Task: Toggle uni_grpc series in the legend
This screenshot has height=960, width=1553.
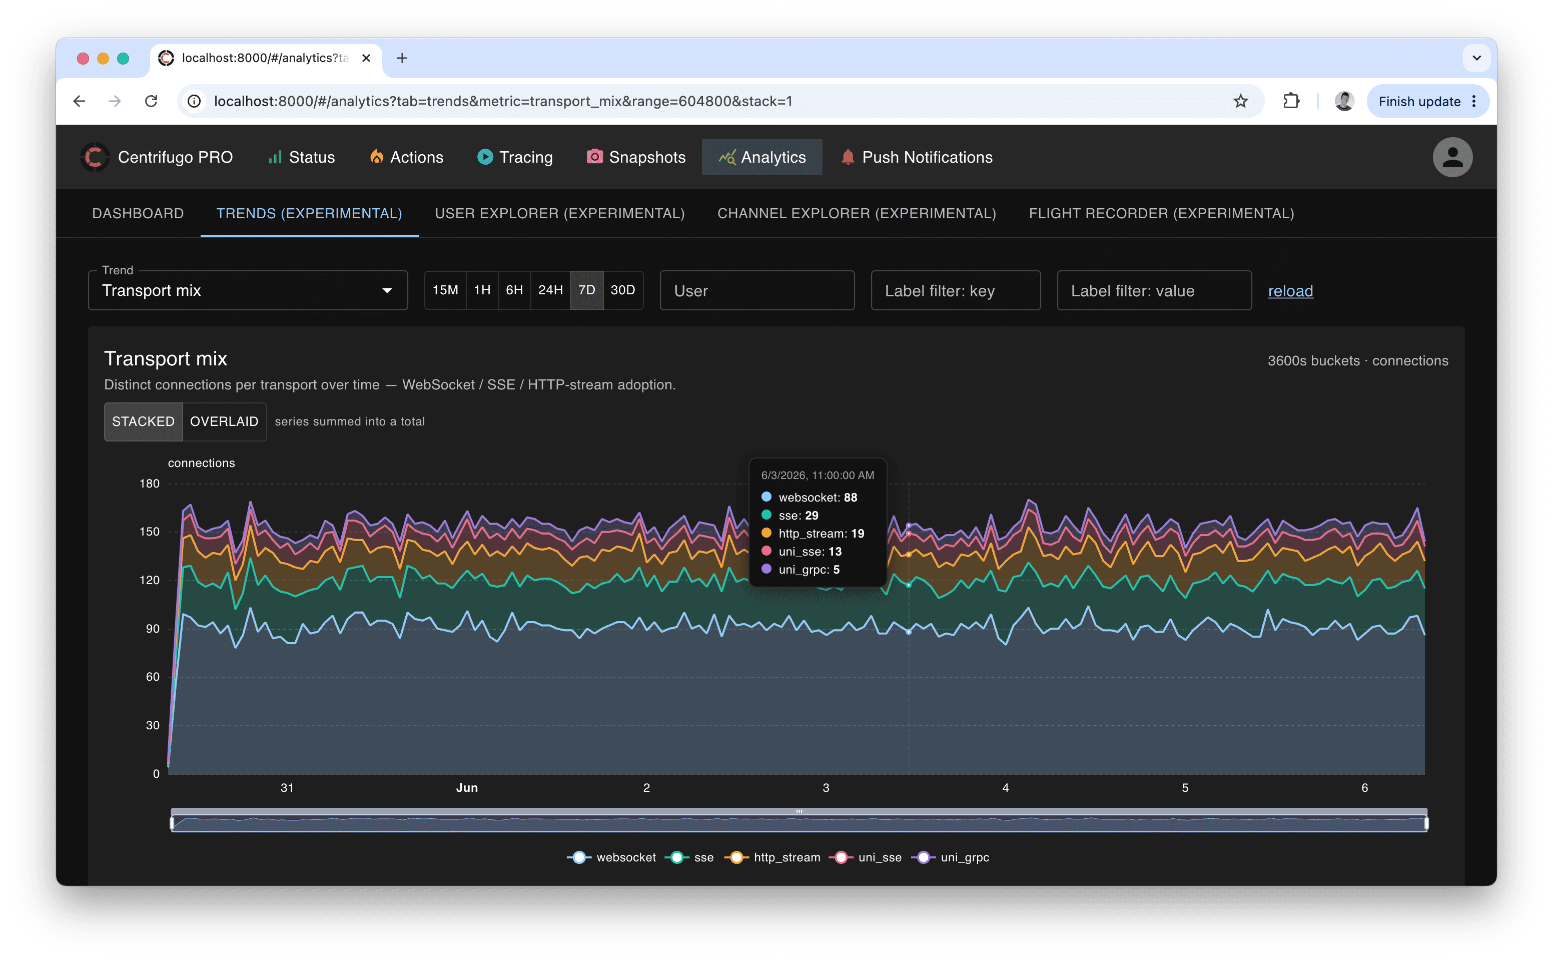Action: tap(950, 857)
